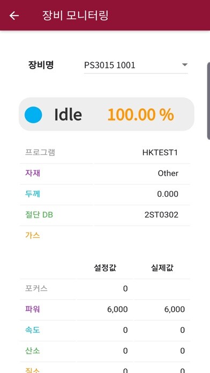Image resolution: width=210 pixels, height=373 pixels.
Task: Tap the back arrow icon
Action: [14, 16]
